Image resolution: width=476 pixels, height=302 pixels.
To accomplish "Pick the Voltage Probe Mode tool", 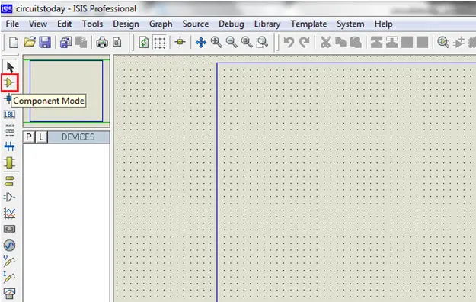I will tap(9, 261).
